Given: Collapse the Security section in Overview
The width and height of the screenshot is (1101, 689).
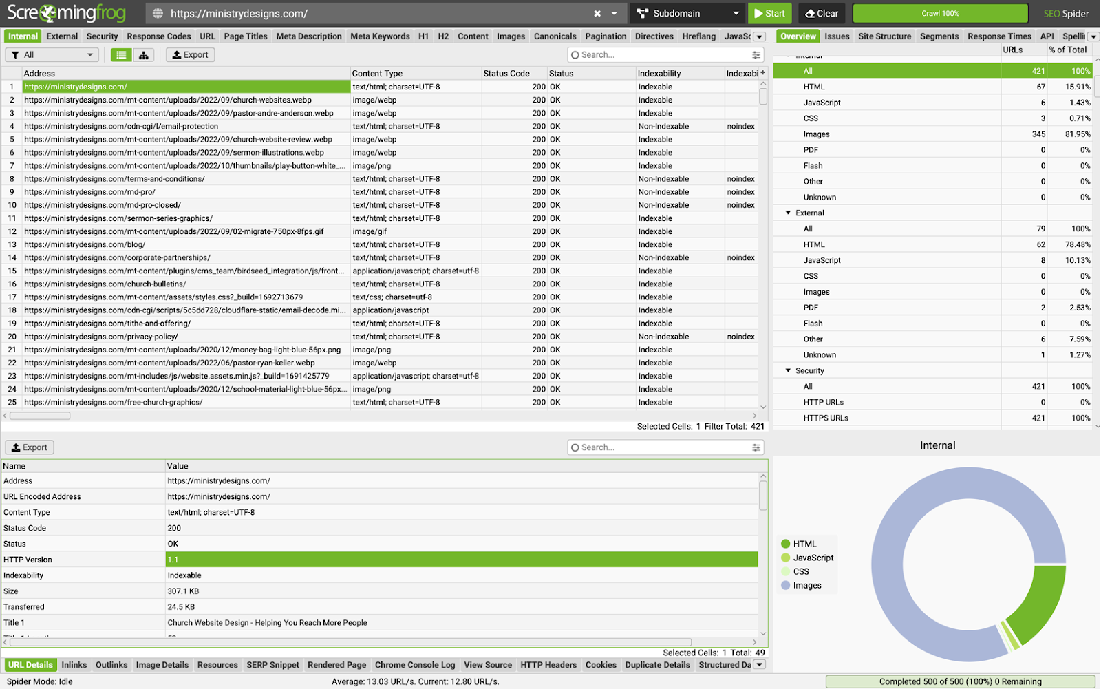Looking at the screenshot, I should (x=789, y=371).
